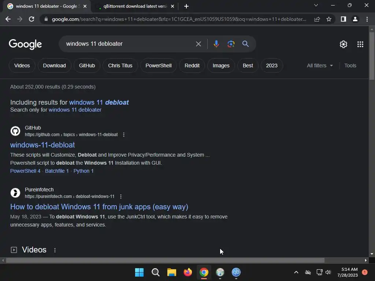Screen dimensions: 375x281
Task: Filter results by Videos
Action: coord(22,65)
